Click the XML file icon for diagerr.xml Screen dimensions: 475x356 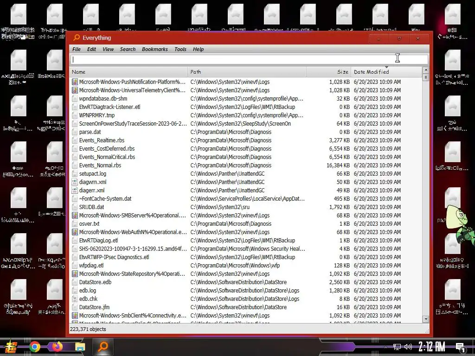click(x=75, y=190)
